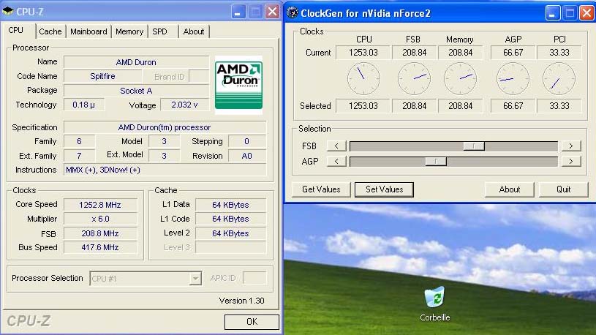Switch to the Memory tab in CPU-Z
This screenshot has height=335, width=596.
(x=129, y=31)
